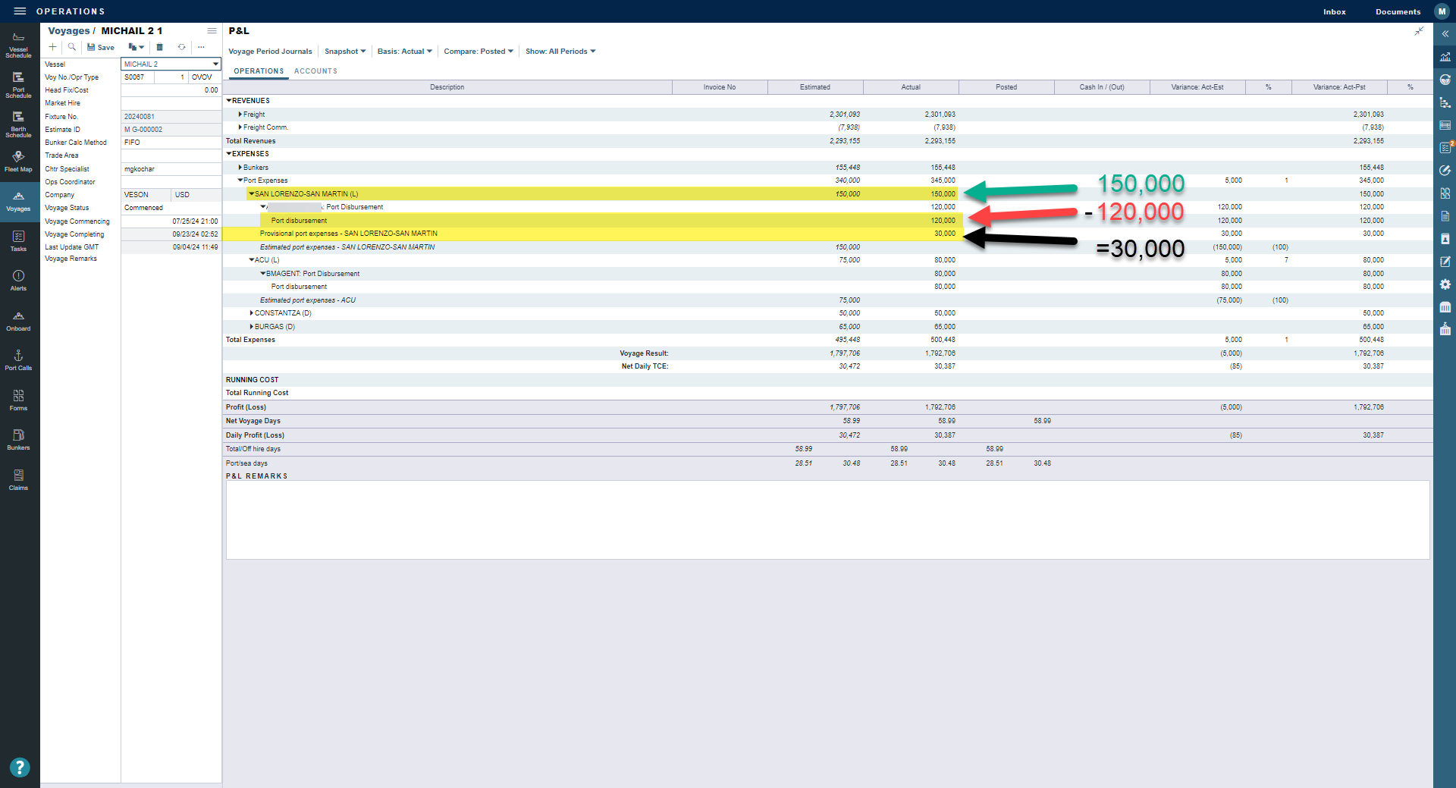Switch to the ACCOUNTS tab
Viewport: 1456px width, 788px height.
315,71
